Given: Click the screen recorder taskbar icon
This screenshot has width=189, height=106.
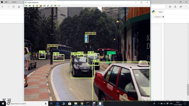Looking at the screenshot, I should click(94, 104).
